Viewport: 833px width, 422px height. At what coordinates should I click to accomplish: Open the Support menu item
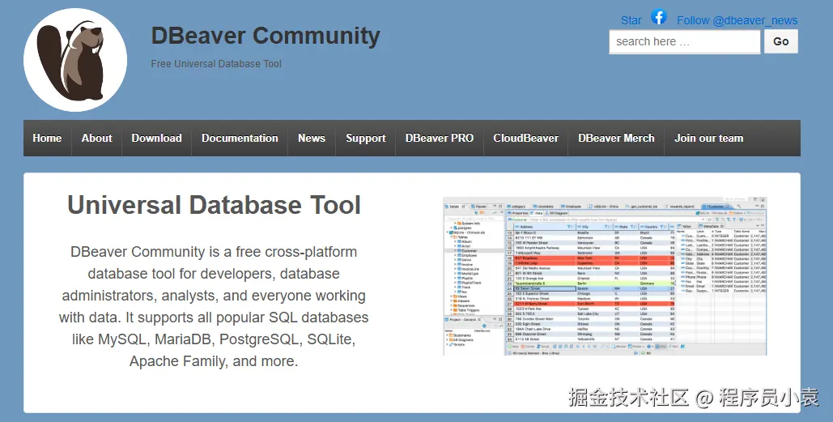coord(366,139)
